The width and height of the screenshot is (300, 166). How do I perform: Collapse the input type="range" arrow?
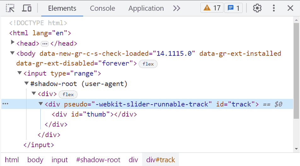[x=20, y=73]
